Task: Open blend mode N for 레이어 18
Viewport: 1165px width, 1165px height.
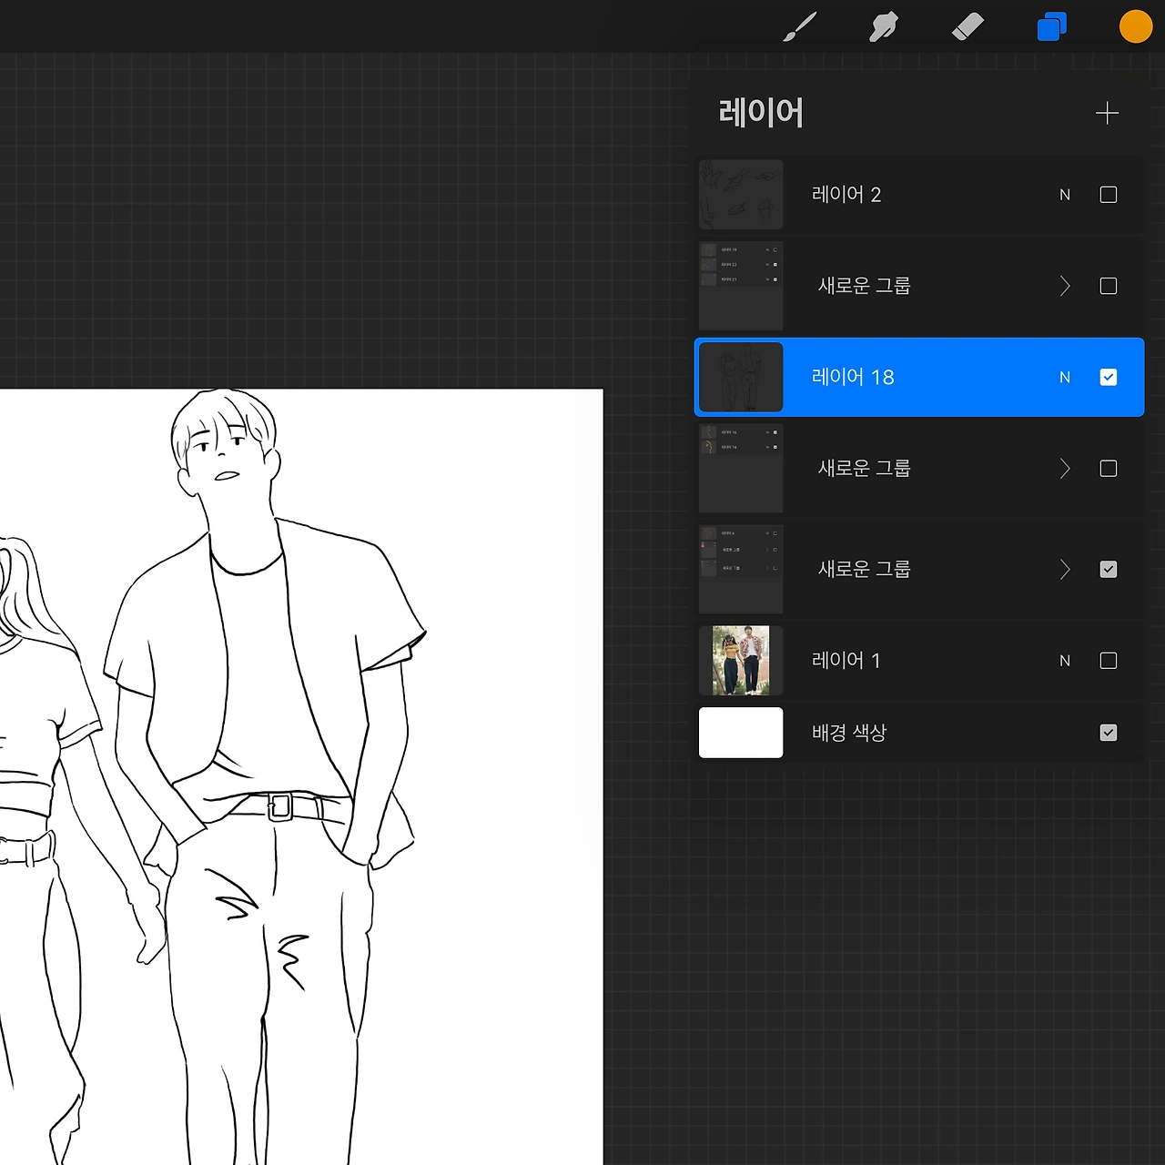Action: (1065, 378)
